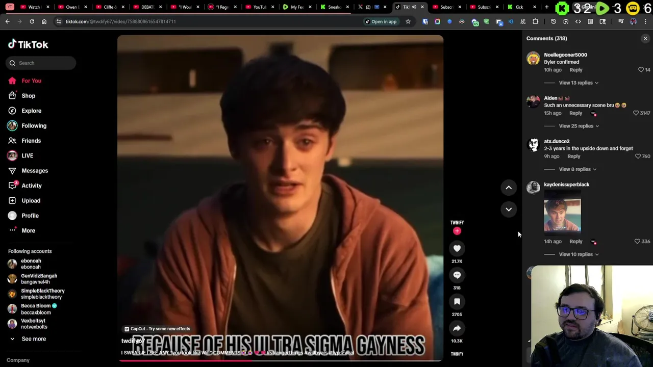Open GenVidzBangah following account
This screenshot has width=653, height=367.
pos(39,279)
